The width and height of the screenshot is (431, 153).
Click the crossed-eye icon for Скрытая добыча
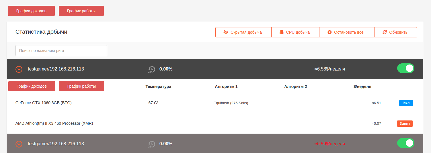tap(226, 32)
